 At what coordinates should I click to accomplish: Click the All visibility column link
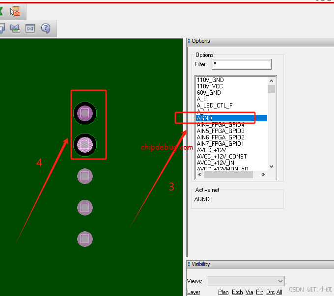pyautogui.click(x=279, y=292)
